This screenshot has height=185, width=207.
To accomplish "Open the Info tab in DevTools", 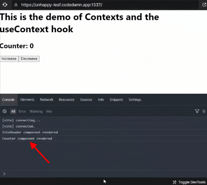I will tap(101, 99).
